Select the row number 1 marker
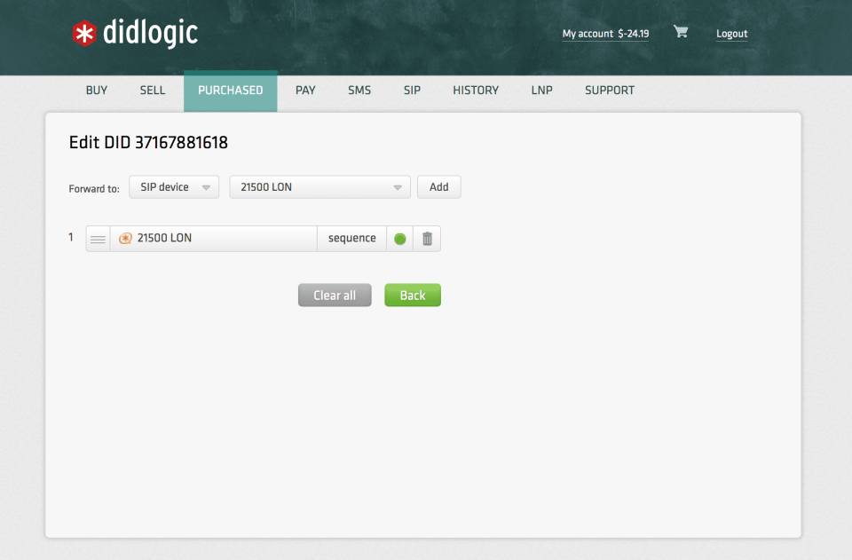 click(x=70, y=238)
